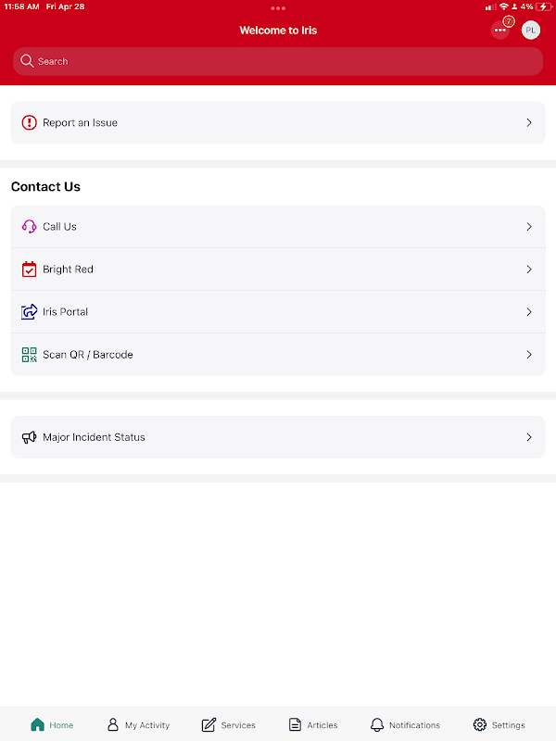
Task: Tap the Major Incident megaphone icon
Action: pos(30,437)
